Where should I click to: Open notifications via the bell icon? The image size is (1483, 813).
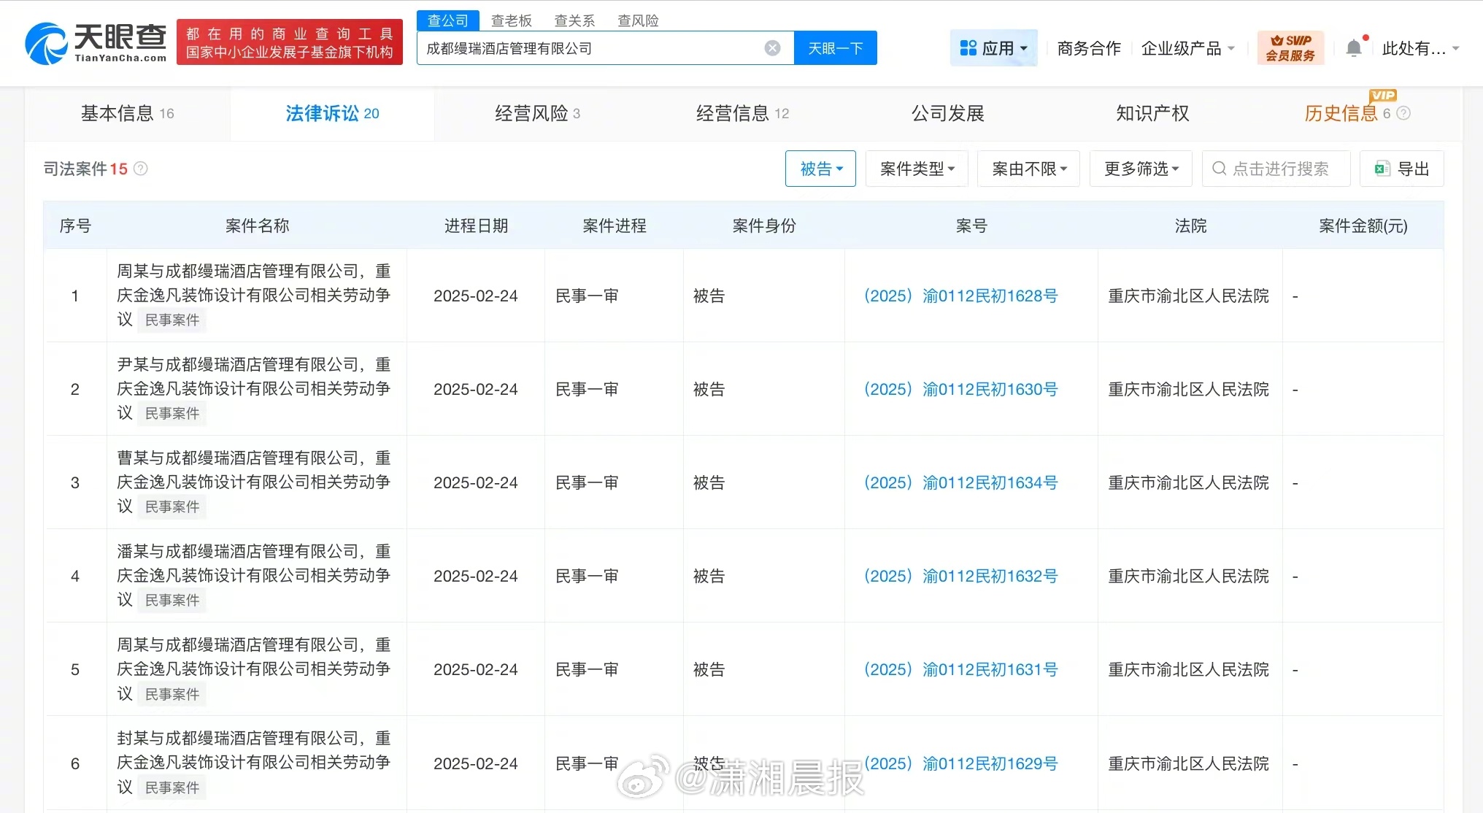[x=1354, y=46]
